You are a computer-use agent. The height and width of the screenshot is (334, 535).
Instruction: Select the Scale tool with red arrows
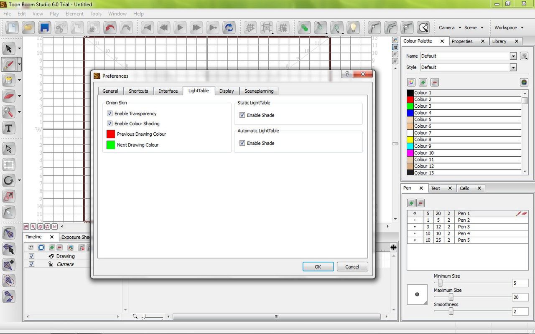coord(9,196)
